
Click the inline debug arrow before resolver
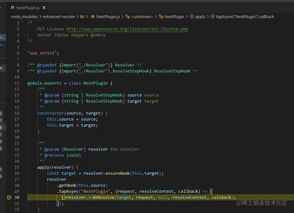click(64, 197)
